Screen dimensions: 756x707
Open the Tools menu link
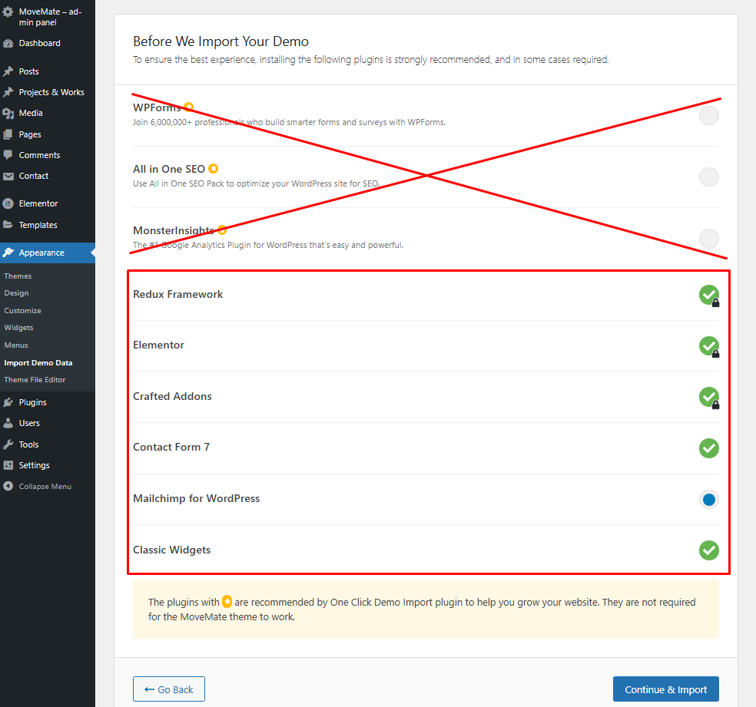tap(29, 444)
